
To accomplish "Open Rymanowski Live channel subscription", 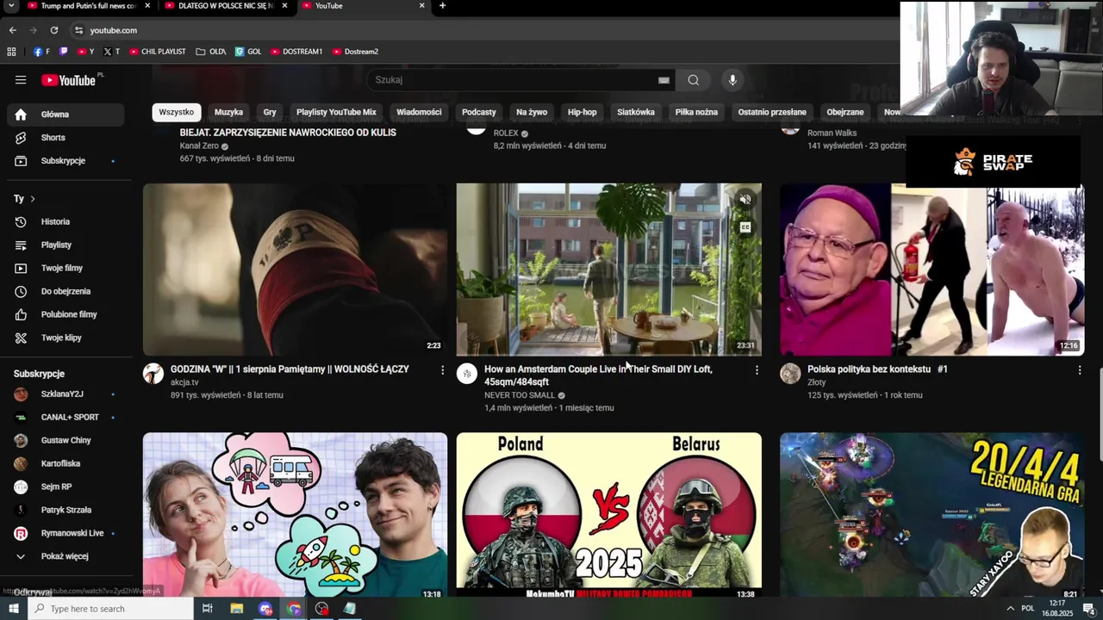I will click(65, 534).
